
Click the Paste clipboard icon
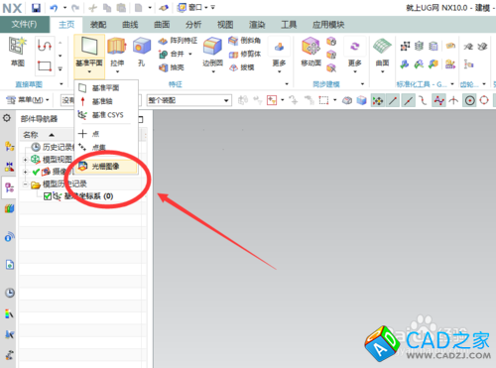click(x=121, y=8)
